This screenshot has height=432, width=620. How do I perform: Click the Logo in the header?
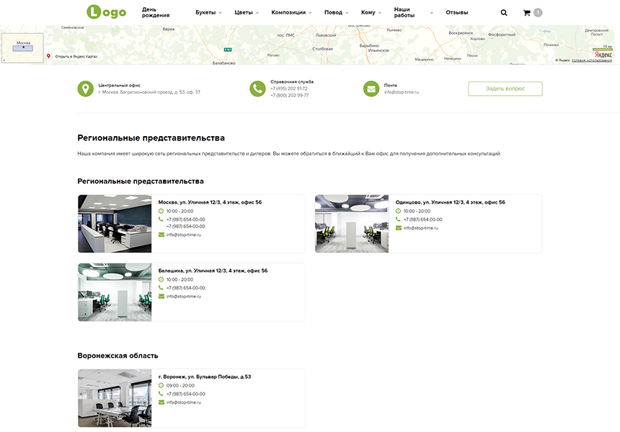point(106,12)
